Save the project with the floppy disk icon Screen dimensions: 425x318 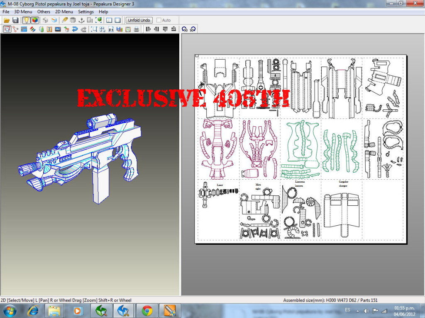15,20
